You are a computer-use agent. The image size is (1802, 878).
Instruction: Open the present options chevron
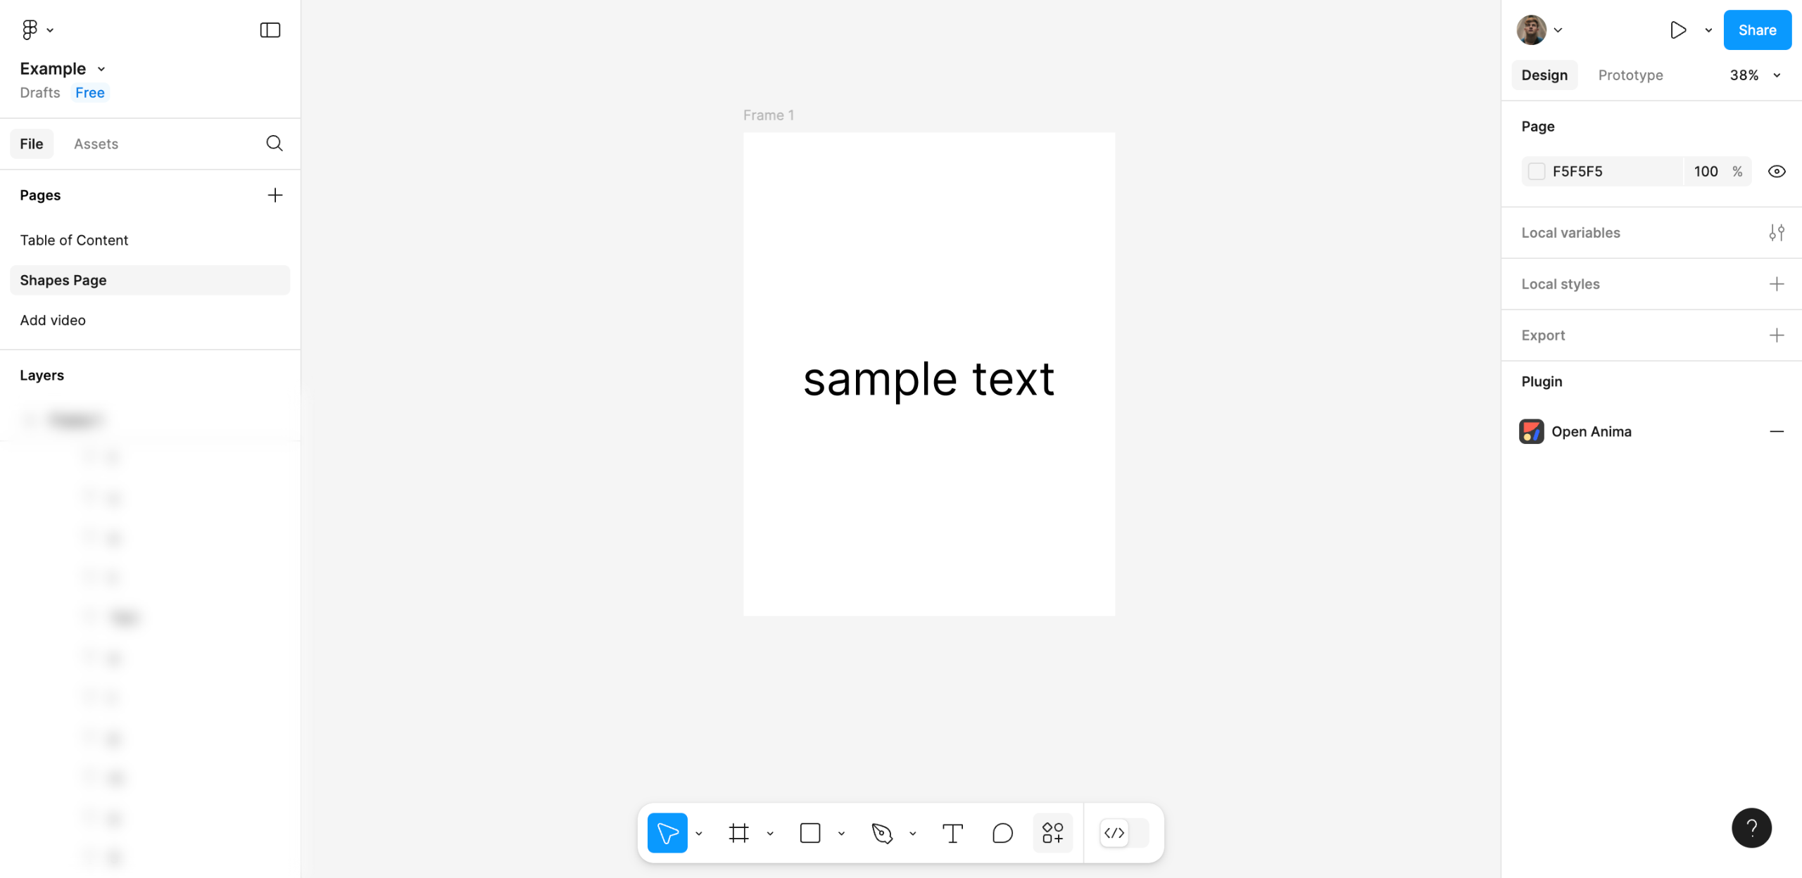pyautogui.click(x=1708, y=30)
